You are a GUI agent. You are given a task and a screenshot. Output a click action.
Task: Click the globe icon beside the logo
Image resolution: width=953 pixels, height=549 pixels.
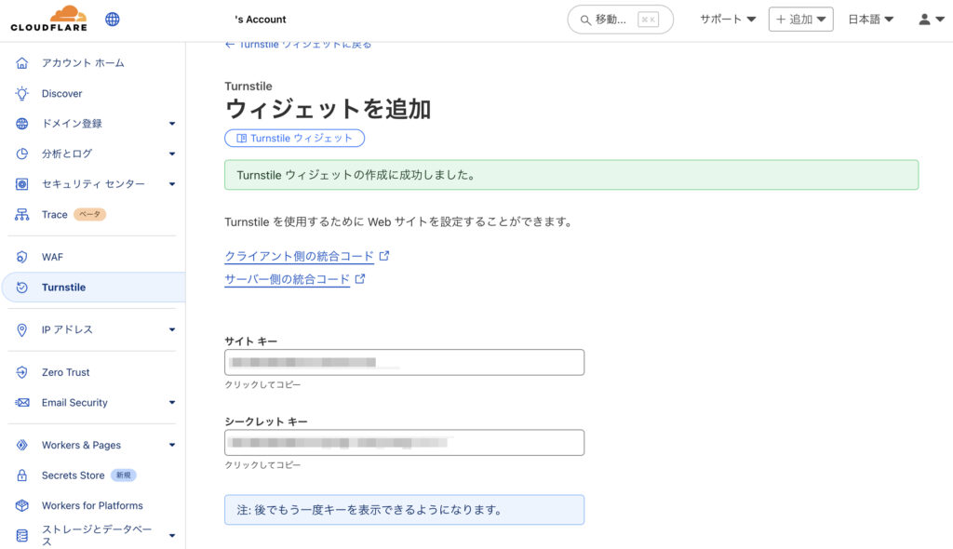tap(113, 19)
